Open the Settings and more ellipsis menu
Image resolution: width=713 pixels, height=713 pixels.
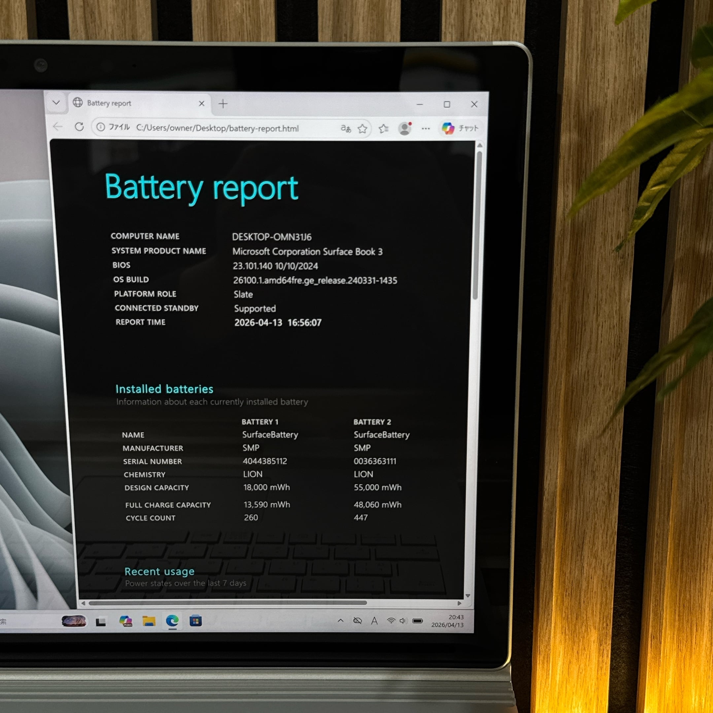point(425,129)
